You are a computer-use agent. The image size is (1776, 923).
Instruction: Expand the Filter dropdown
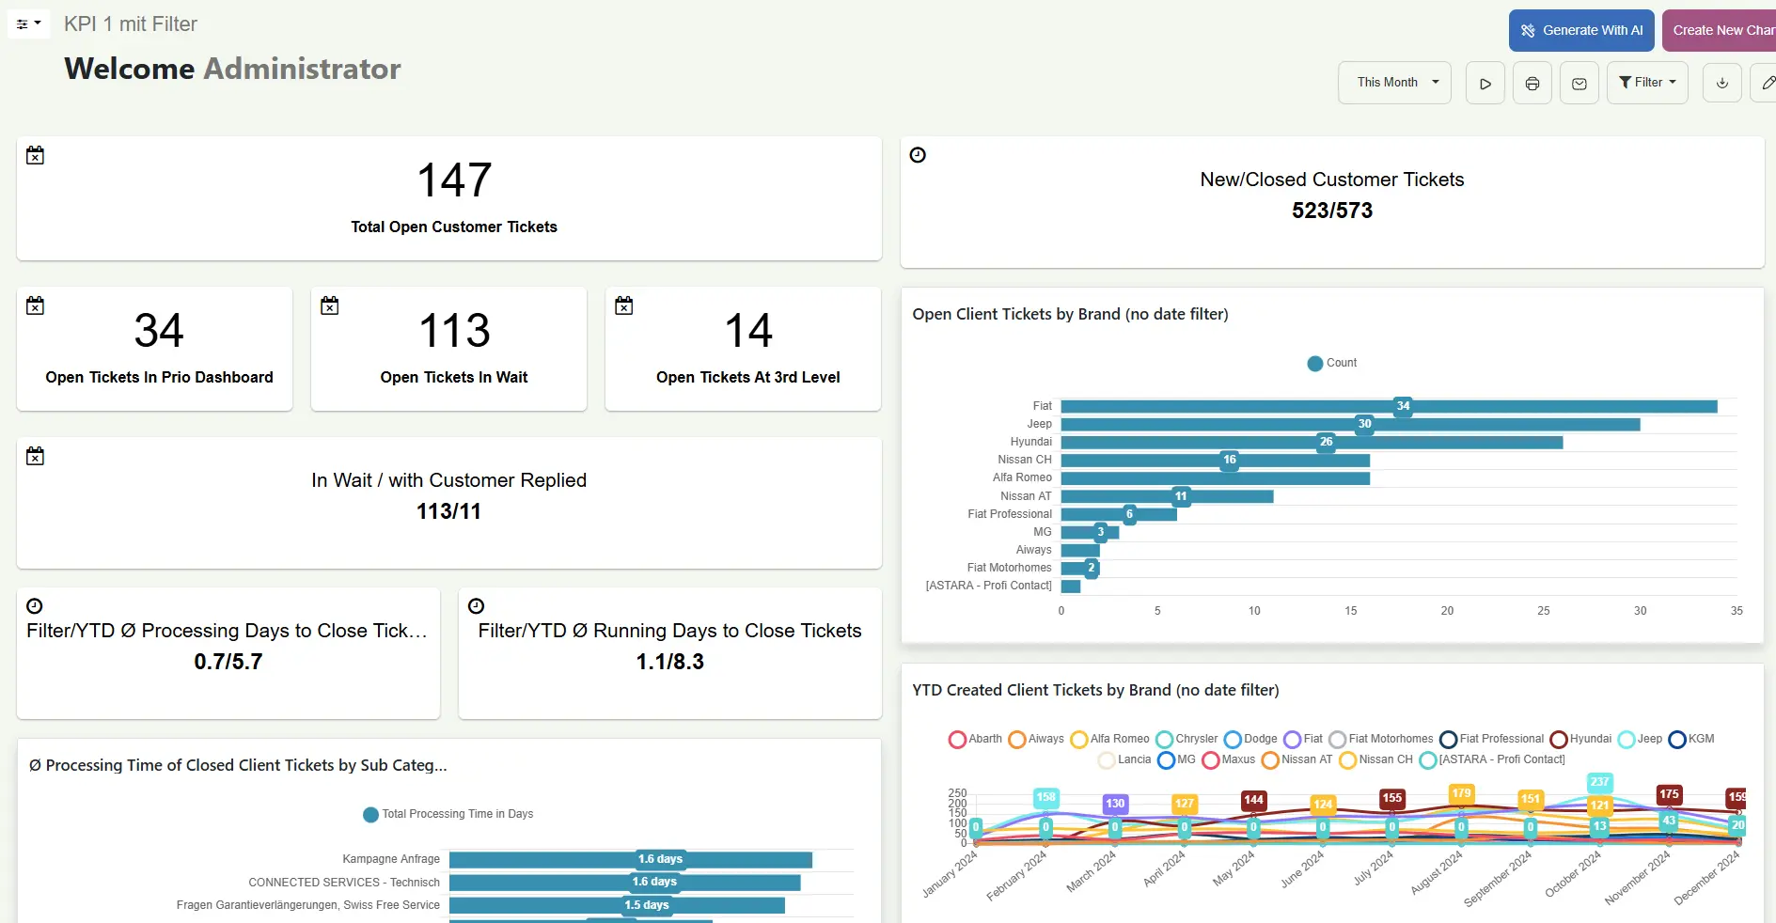(x=1647, y=83)
